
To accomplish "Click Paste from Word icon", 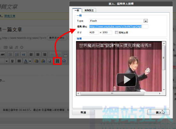I will 43,61.
